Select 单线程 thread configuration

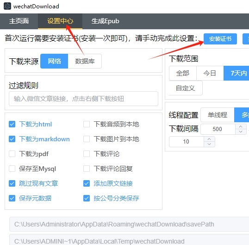point(218,115)
